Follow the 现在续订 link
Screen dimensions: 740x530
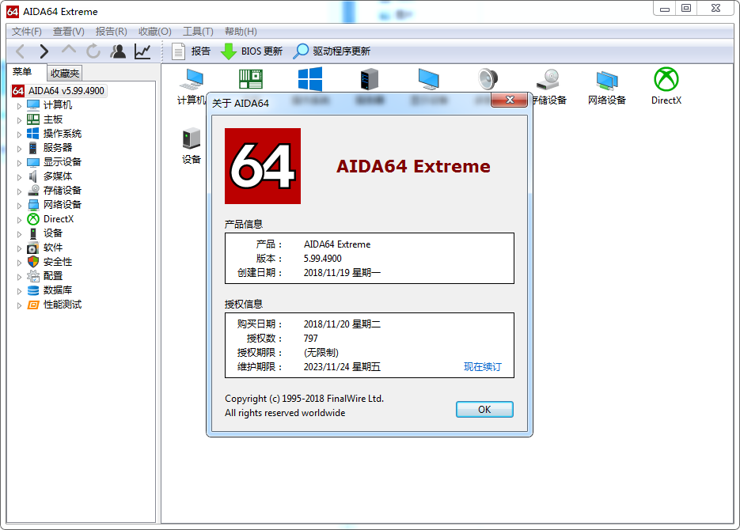pyautogui.click(x=482, y=367)
